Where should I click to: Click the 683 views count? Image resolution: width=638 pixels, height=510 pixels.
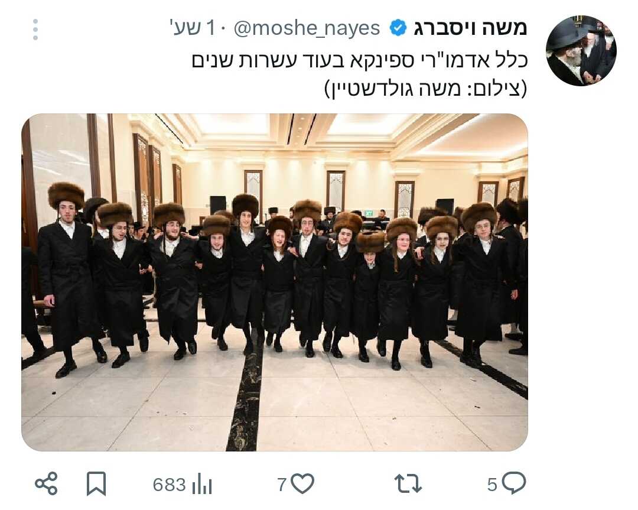point(170,485)
